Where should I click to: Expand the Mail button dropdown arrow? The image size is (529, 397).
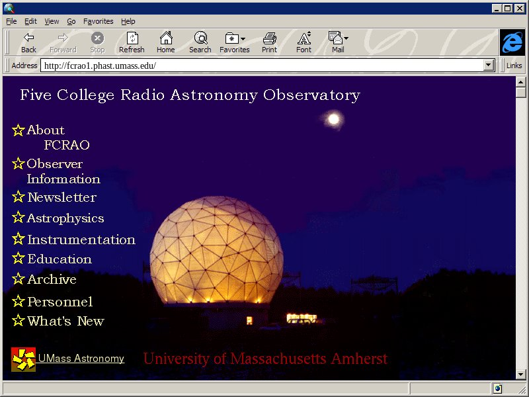tap(346, 38)
